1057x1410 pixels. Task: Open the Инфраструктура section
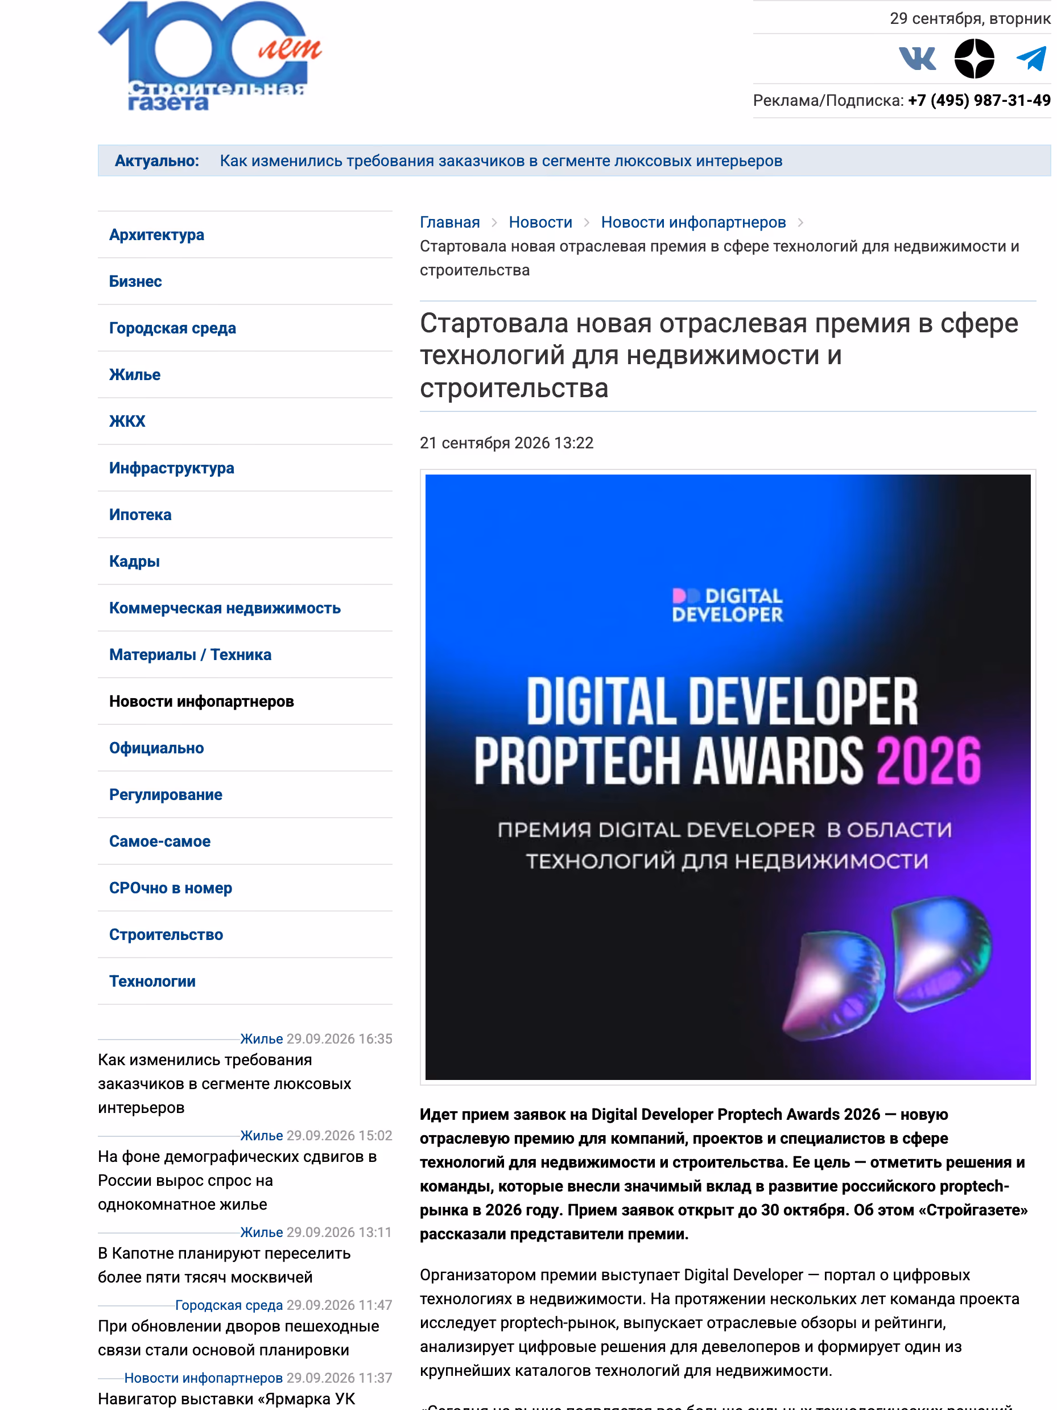(x=171, y=468)
